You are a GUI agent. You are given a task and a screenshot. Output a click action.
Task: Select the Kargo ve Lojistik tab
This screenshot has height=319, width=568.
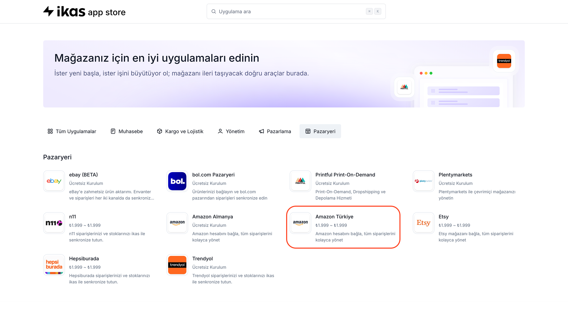point(180,131)
